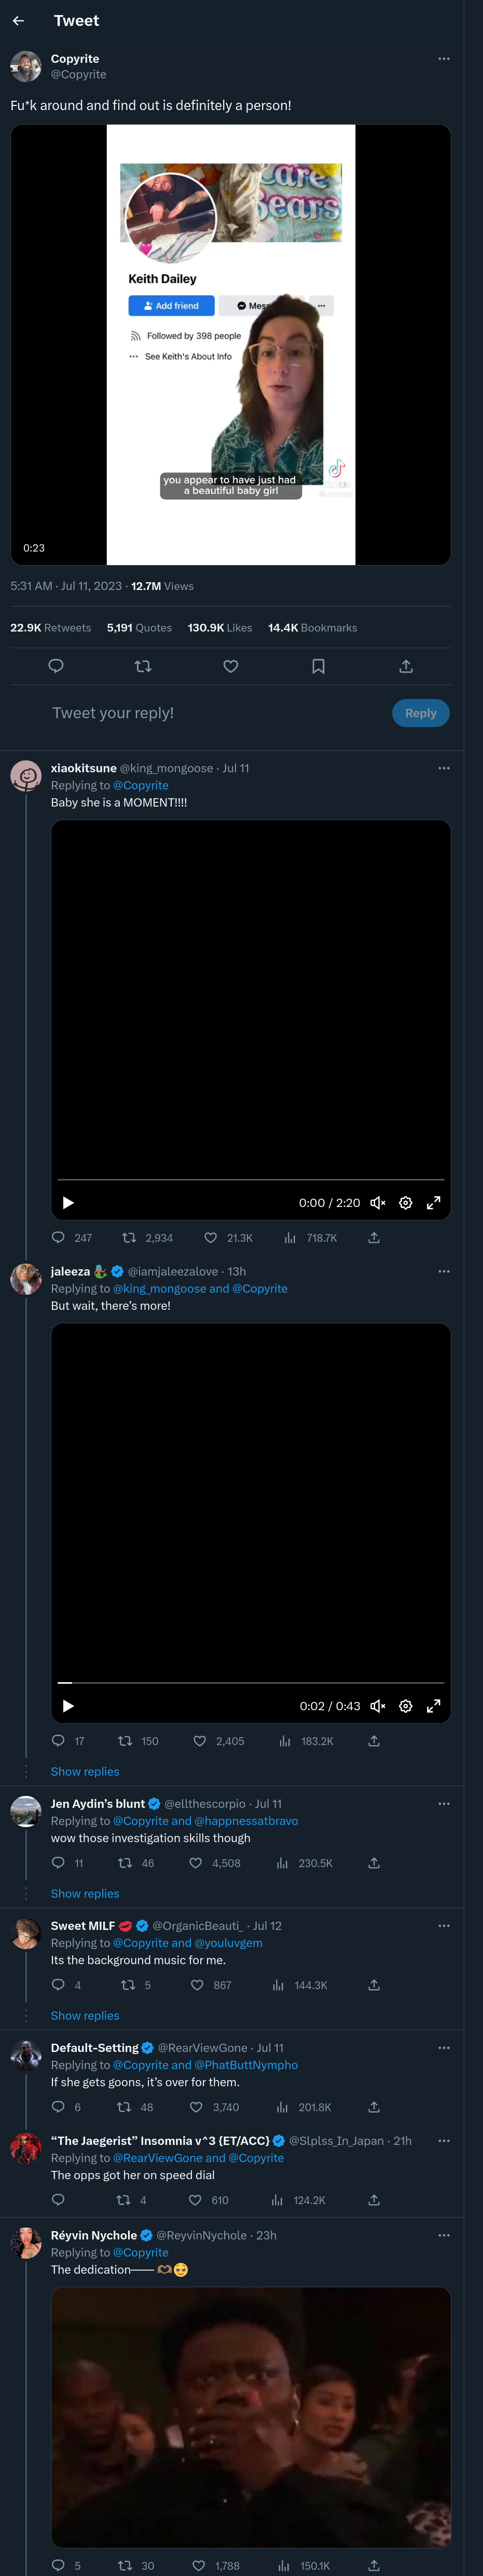Screen dimensions: 483x2576
Task: Like the main Copyrite tweet
Action: 230,666
